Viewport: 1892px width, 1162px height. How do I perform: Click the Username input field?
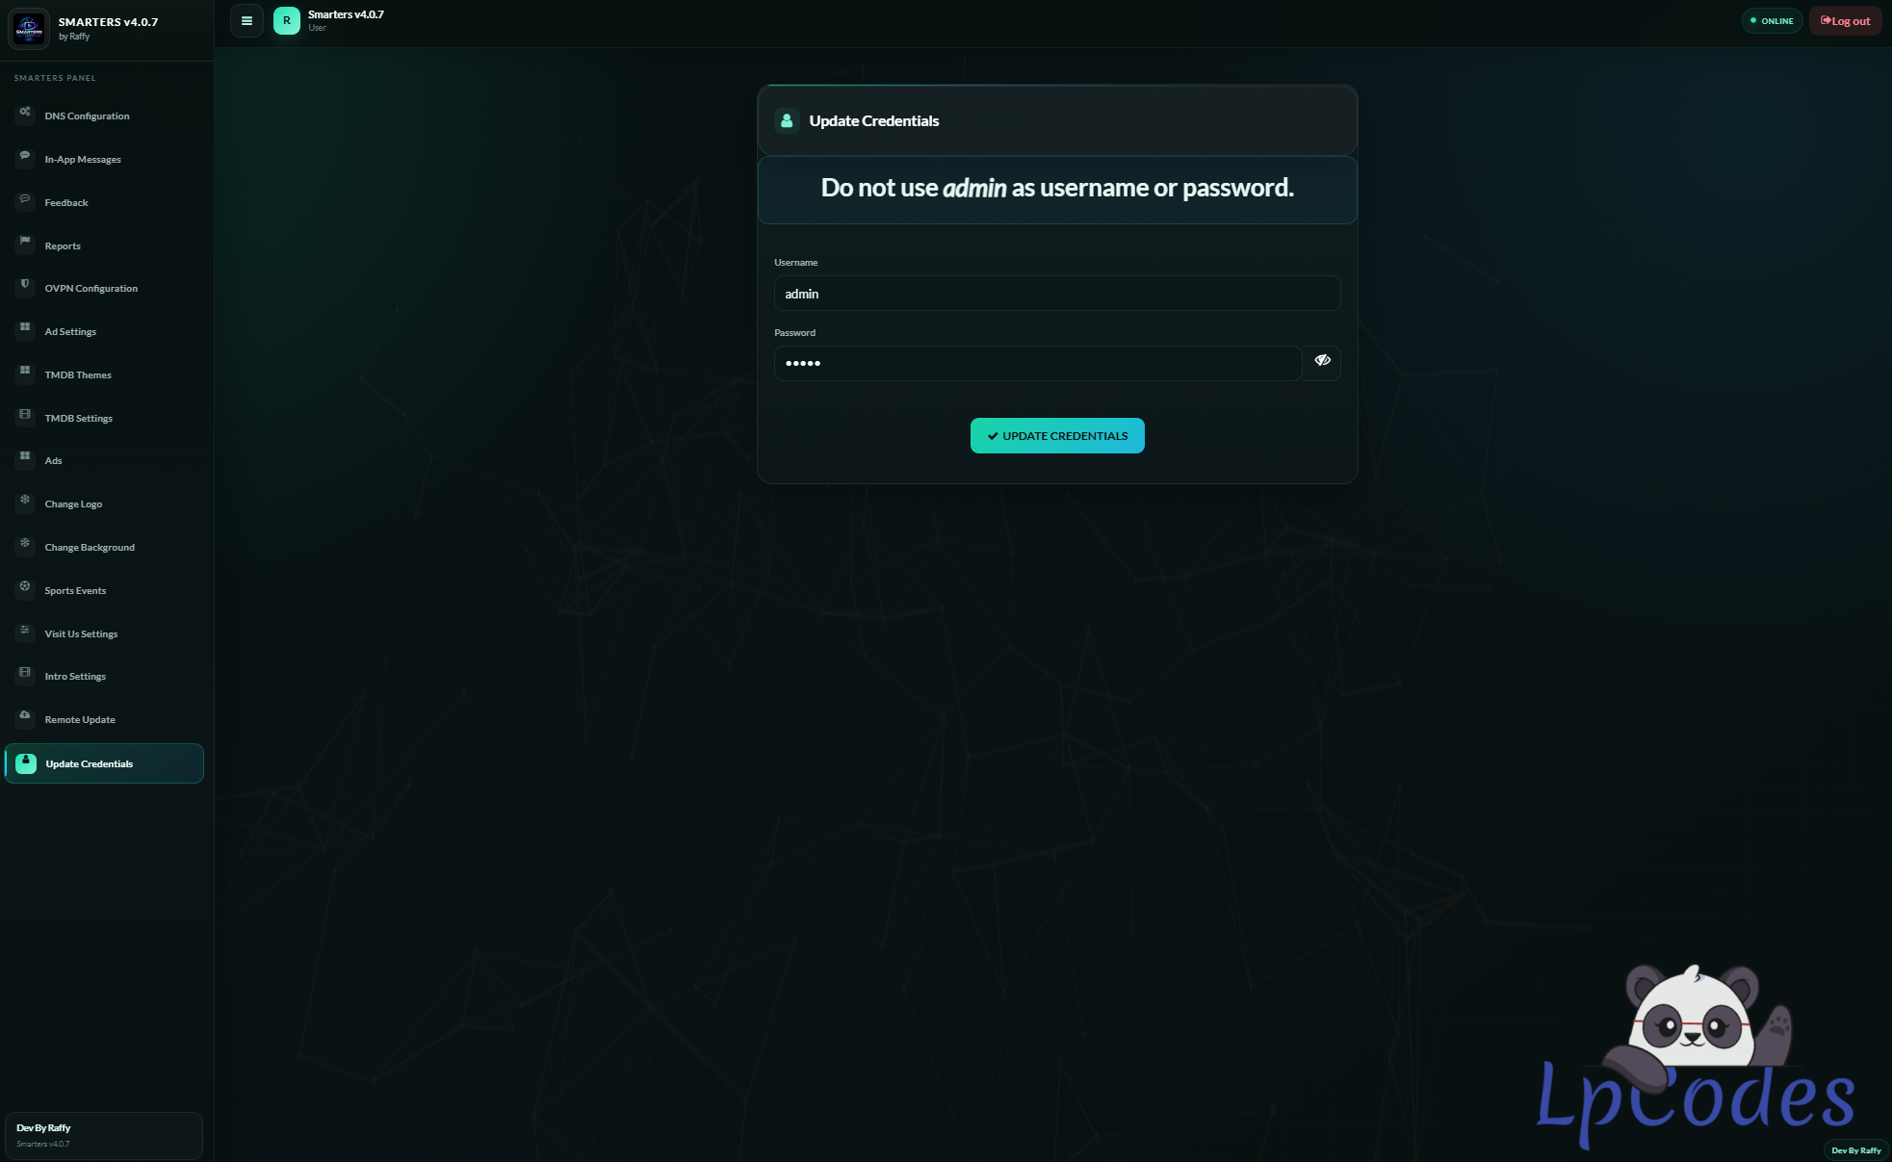[1057, 294]
